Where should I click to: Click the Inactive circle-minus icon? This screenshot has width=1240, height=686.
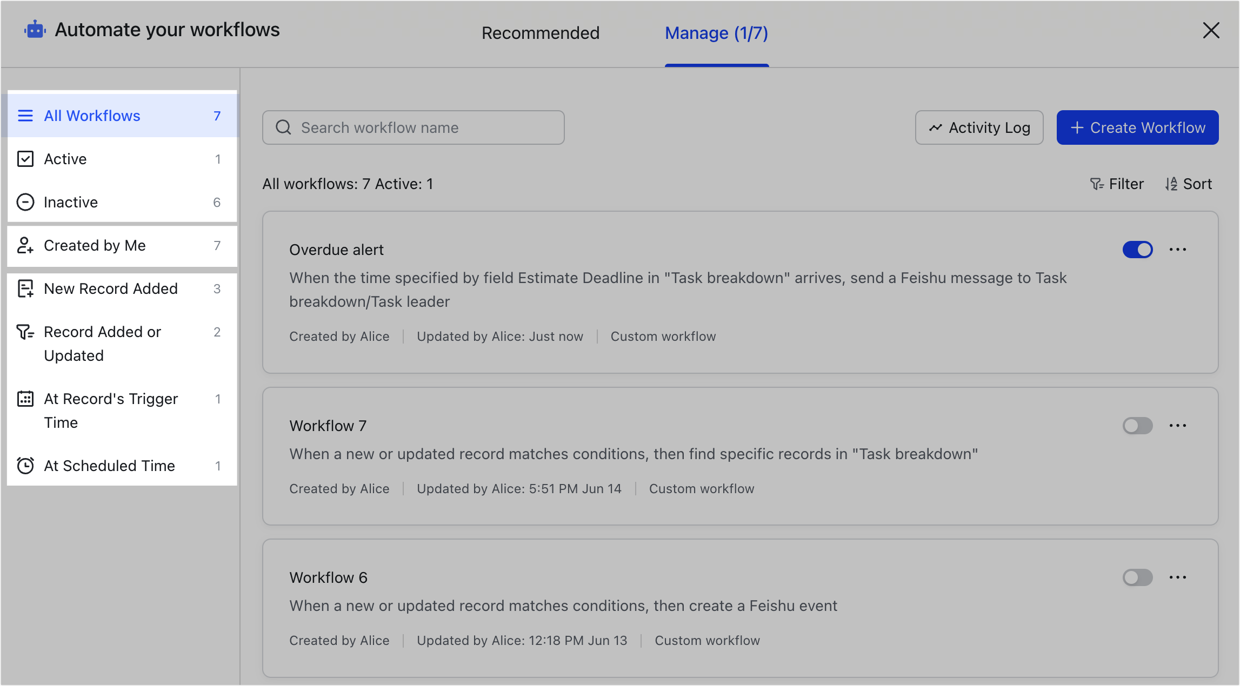click(25, 202)
